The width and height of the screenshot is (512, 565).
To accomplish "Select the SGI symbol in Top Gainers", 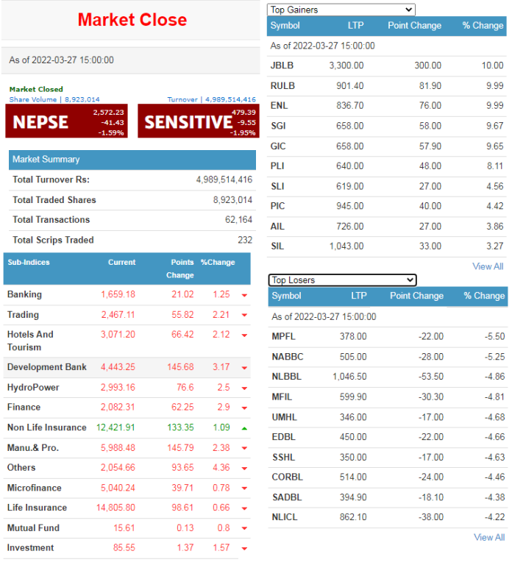I will [x=278, y=126].
